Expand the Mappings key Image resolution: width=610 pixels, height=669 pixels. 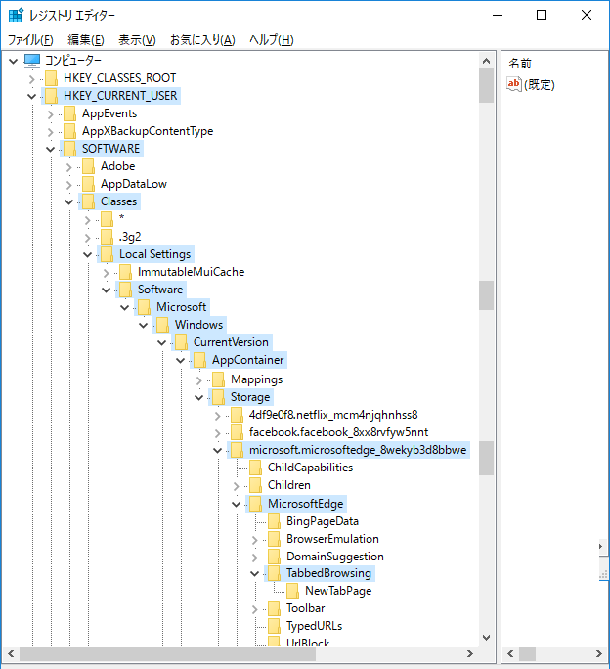coord(198,380)
